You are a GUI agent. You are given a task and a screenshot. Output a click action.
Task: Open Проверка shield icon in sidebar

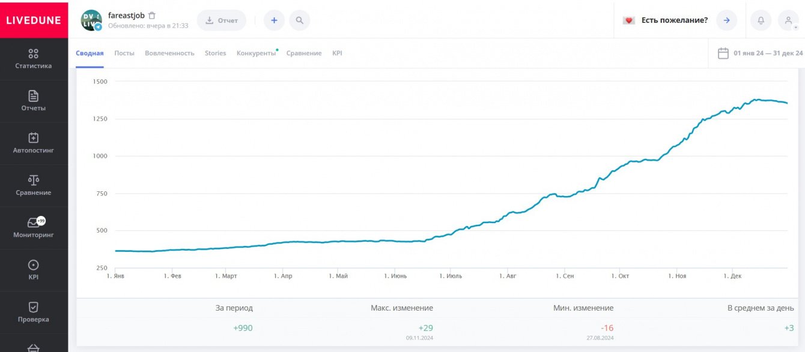34,307
